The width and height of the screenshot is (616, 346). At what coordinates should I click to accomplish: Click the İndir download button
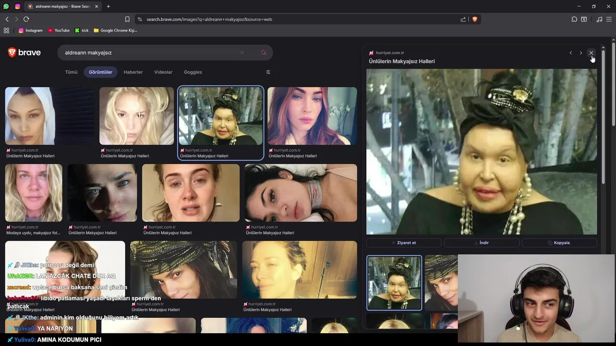click(481, 243)
